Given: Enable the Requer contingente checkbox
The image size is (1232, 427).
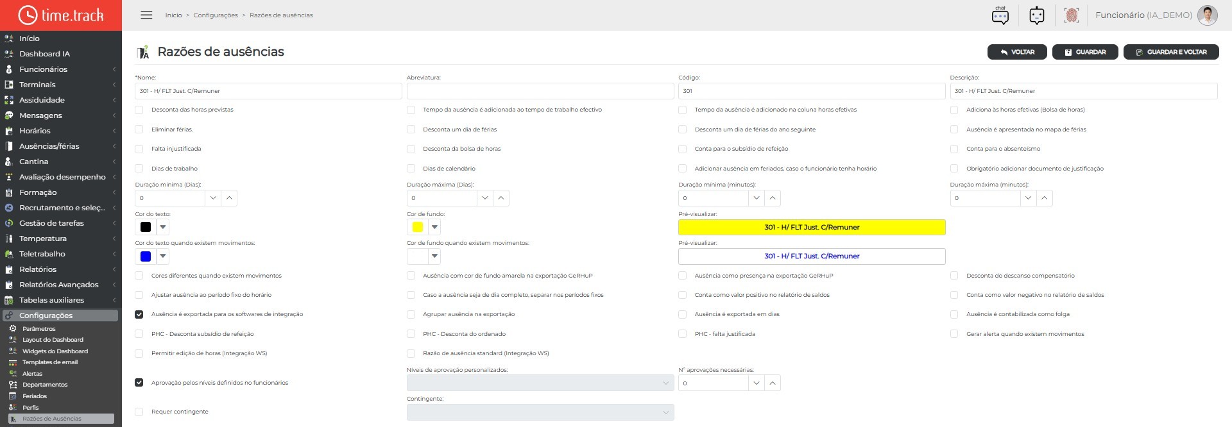Looking at the screenshot, I should 139,412.
